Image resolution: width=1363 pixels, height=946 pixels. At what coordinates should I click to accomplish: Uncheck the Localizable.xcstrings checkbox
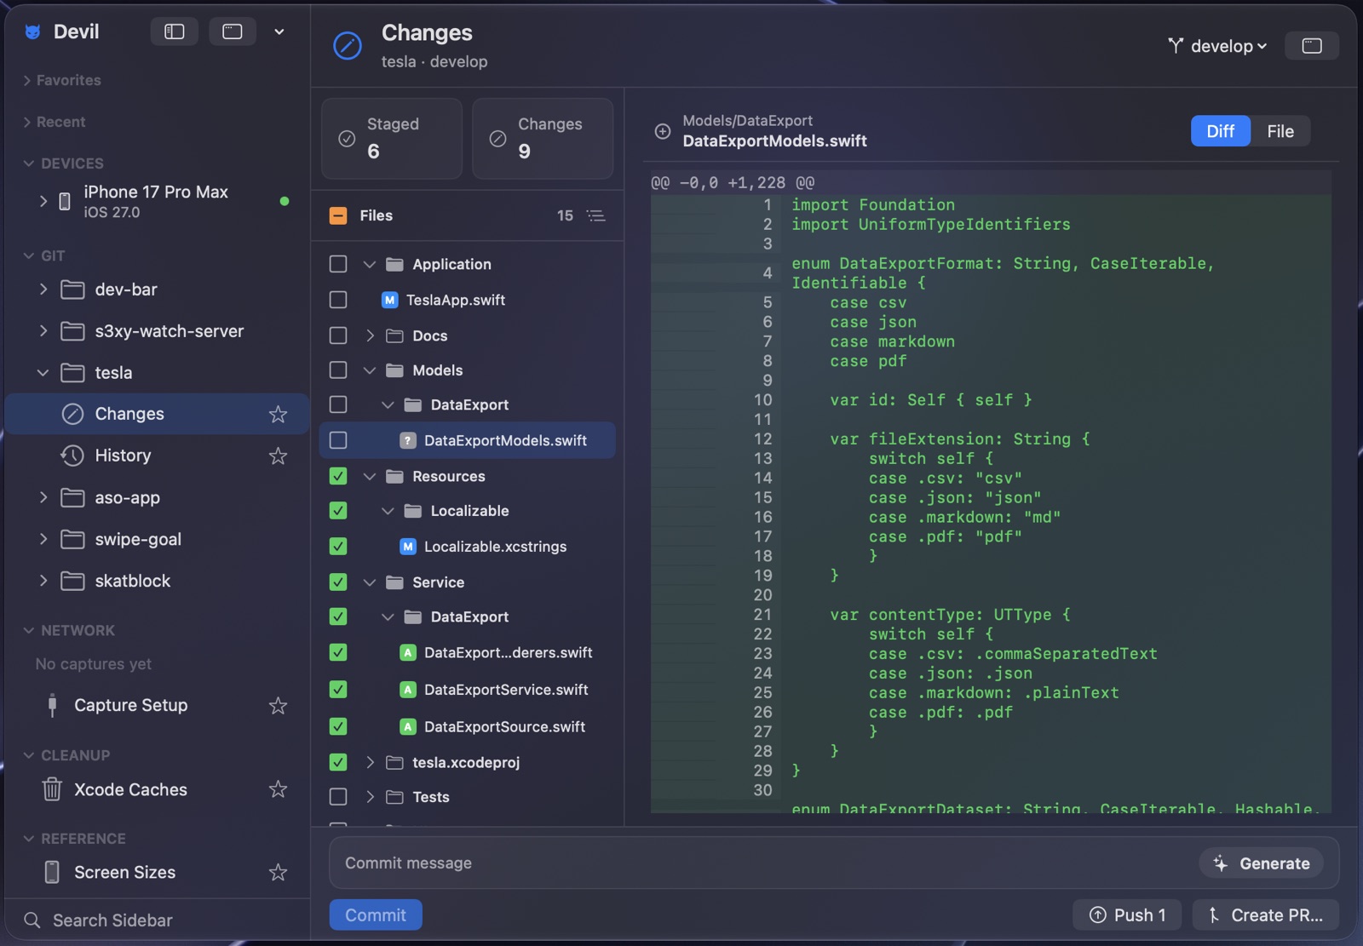pos(338,547)
